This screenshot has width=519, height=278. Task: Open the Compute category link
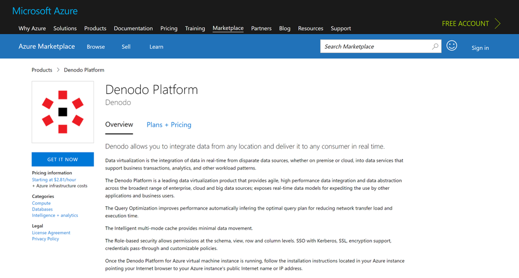[42, 203]
